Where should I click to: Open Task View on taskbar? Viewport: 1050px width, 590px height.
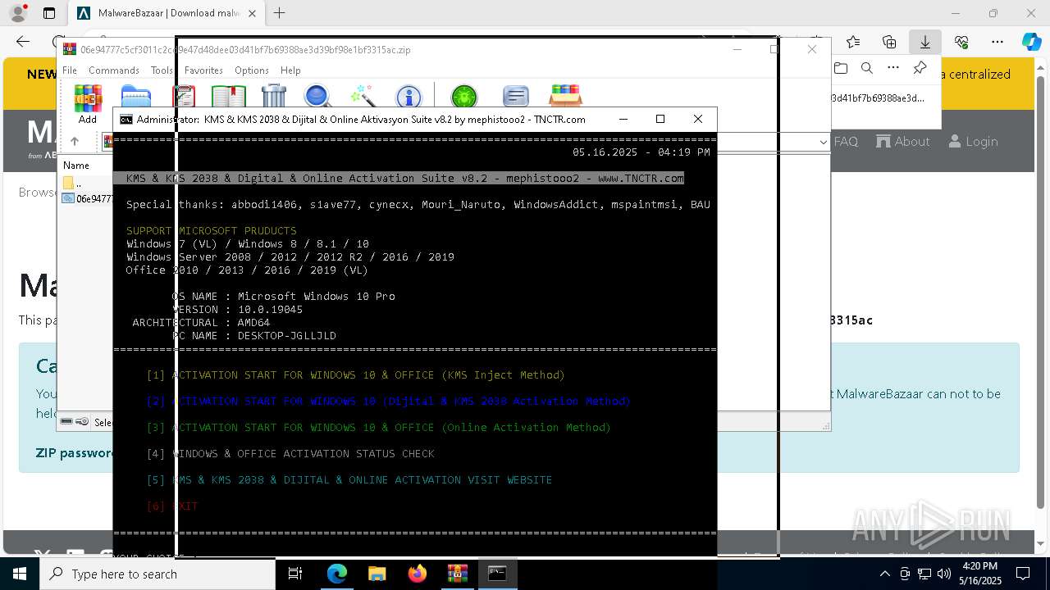295,574
